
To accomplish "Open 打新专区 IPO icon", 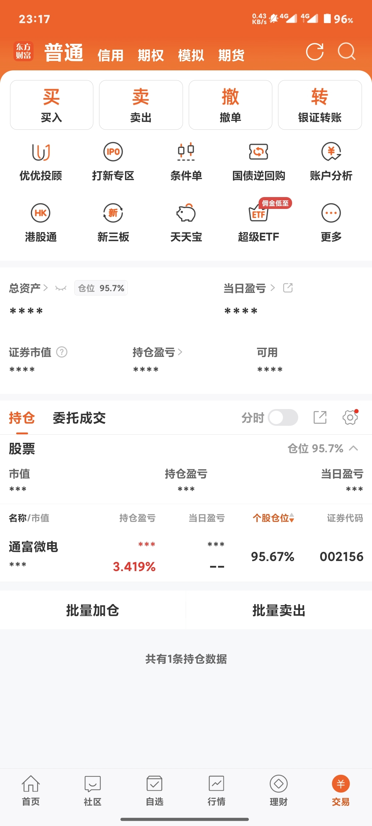I will pyautogui.click(x=113, y=152).
